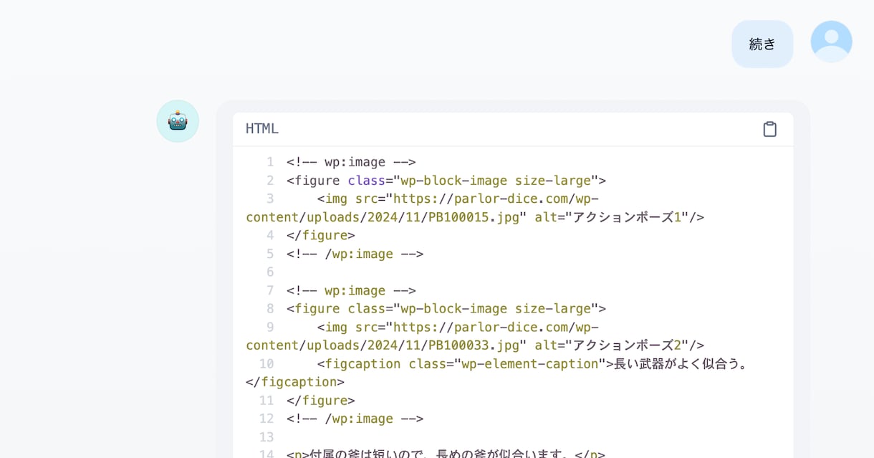
Task: Click line number 6 empty line
Action: 270,272
